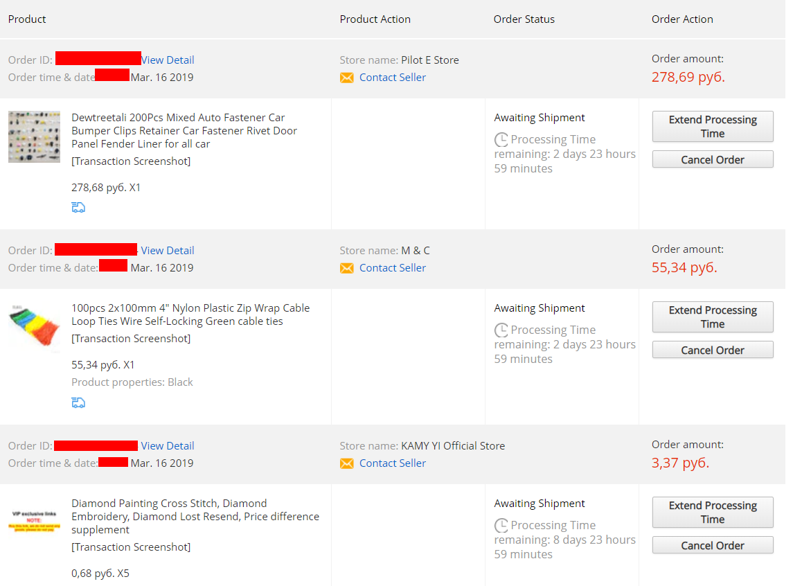
Task: View Detail of the KAMY YI order
Action: pyautogui.click(x=168, y=446)
